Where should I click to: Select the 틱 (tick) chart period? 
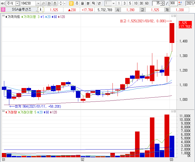(93, 3)
